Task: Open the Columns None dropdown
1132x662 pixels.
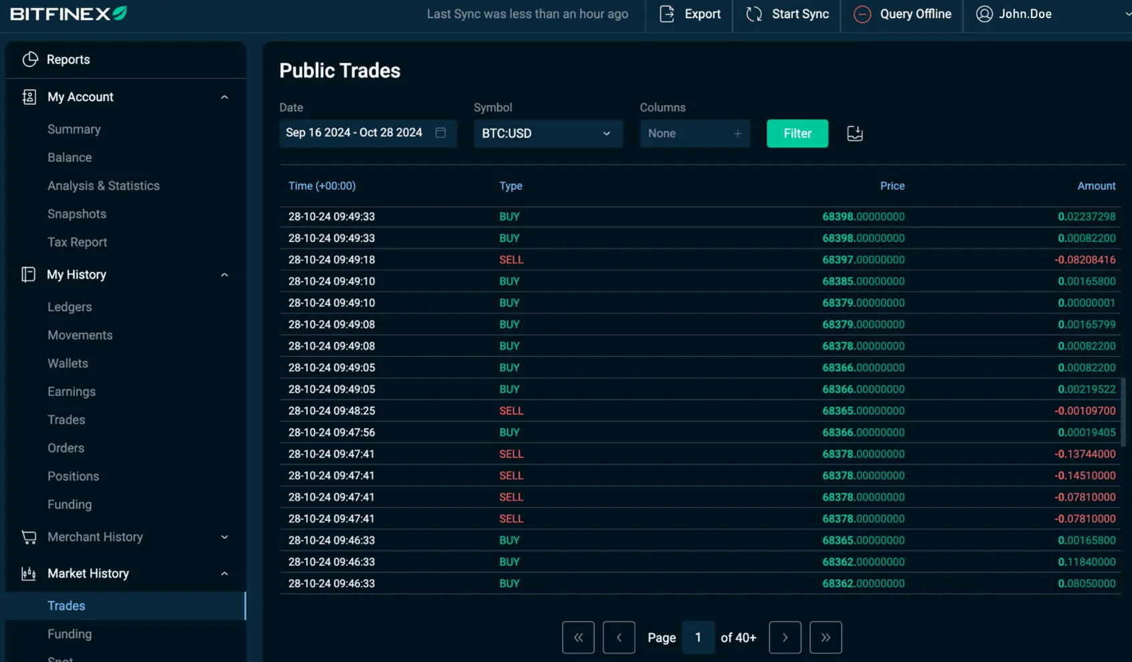Action: coord(694,133)
